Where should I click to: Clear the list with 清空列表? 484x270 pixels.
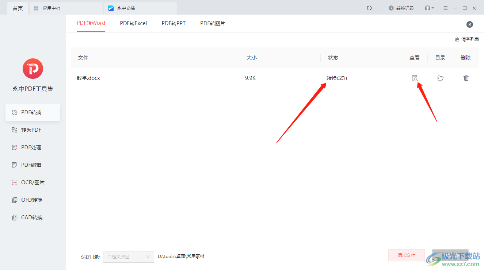467,39
